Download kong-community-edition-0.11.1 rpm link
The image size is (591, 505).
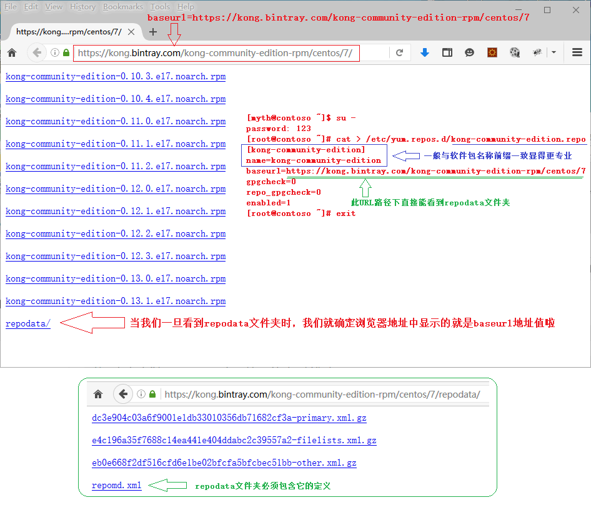click(116, 144)
